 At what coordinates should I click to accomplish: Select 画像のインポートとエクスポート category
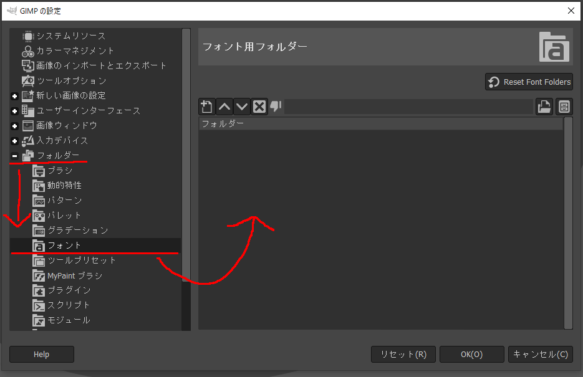tap(101, 66)
